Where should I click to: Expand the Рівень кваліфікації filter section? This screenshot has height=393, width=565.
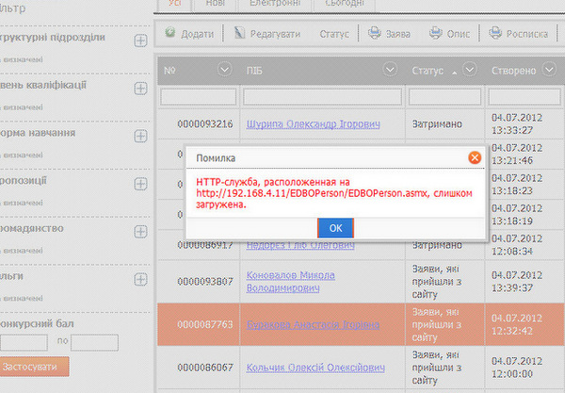[140, 88]
